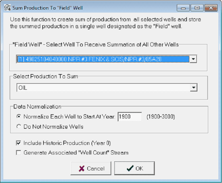Click the Data Normalization group label
The image size is (222, 183).
[37, 106]
